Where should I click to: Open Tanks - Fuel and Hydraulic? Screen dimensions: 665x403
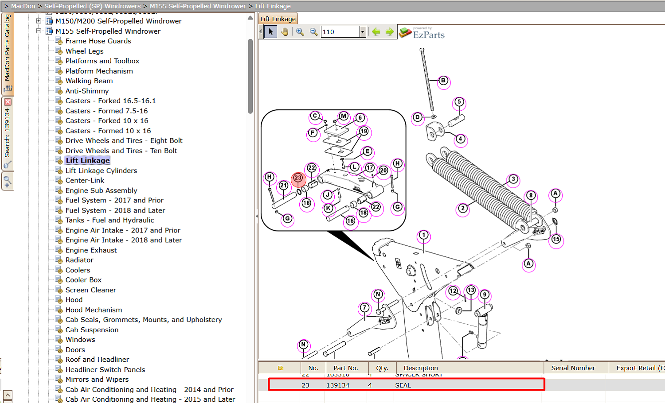110,220
